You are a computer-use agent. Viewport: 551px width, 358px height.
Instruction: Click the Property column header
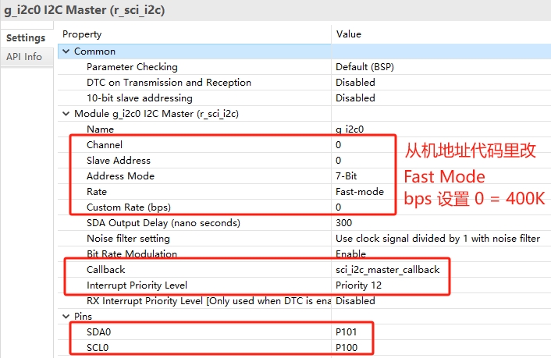[82, 34]
